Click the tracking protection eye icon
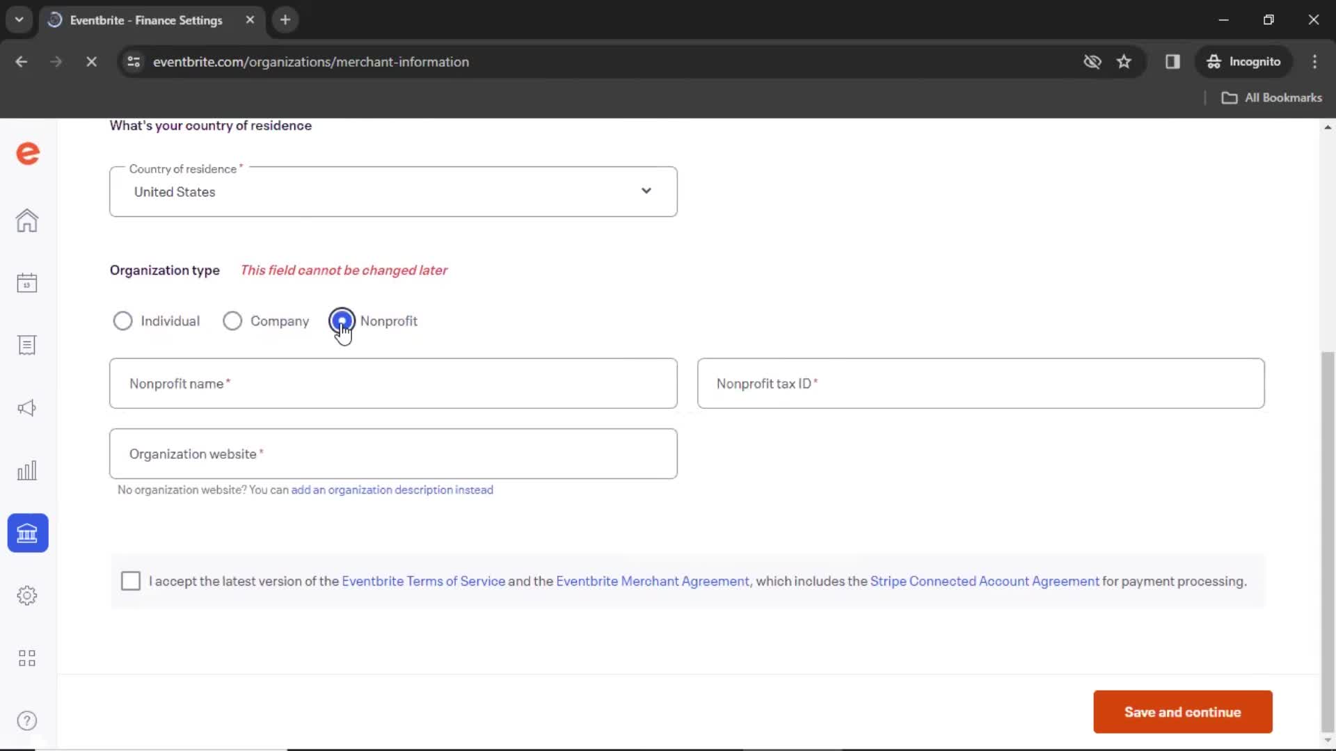Image resolution: width=1336 pixels, height=751 pixels. tap(1092, 62)
